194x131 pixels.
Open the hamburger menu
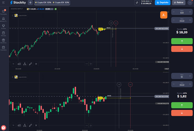tap(3, 2)
